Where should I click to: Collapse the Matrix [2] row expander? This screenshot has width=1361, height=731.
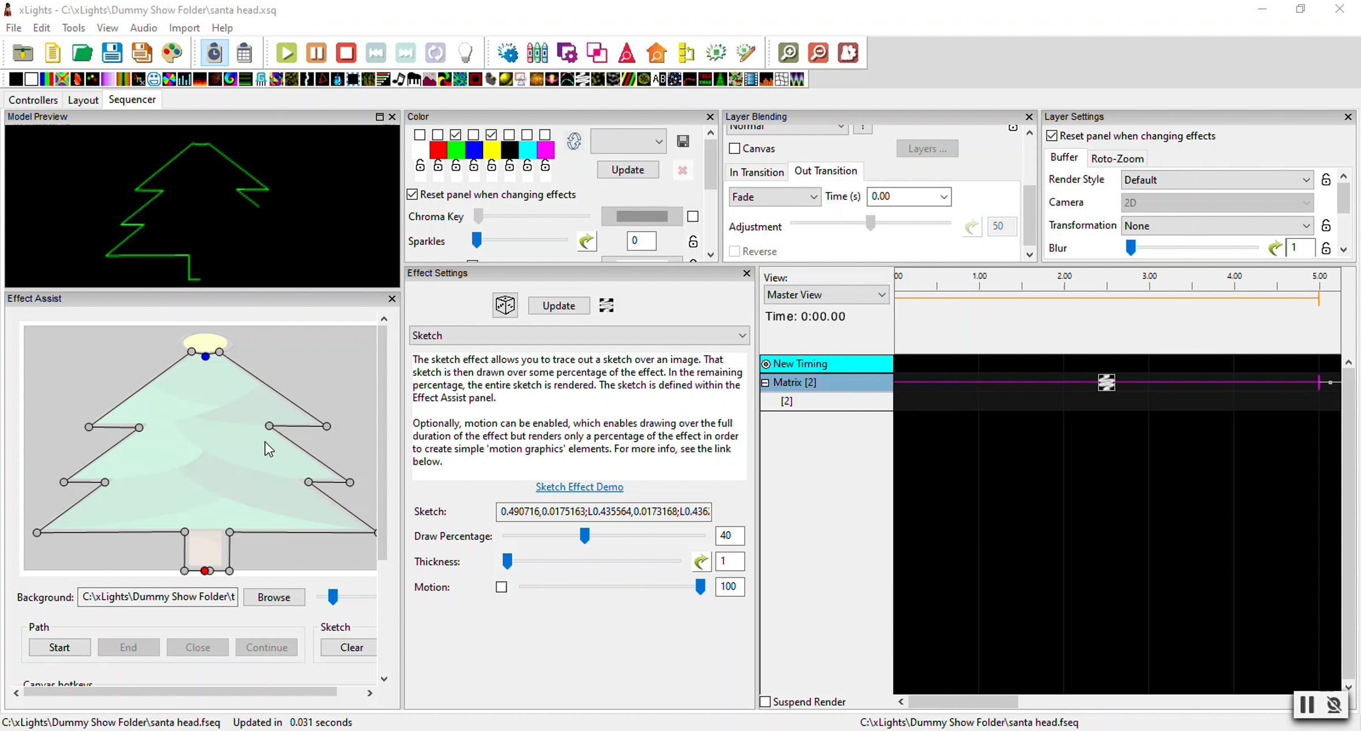point(765,382)
